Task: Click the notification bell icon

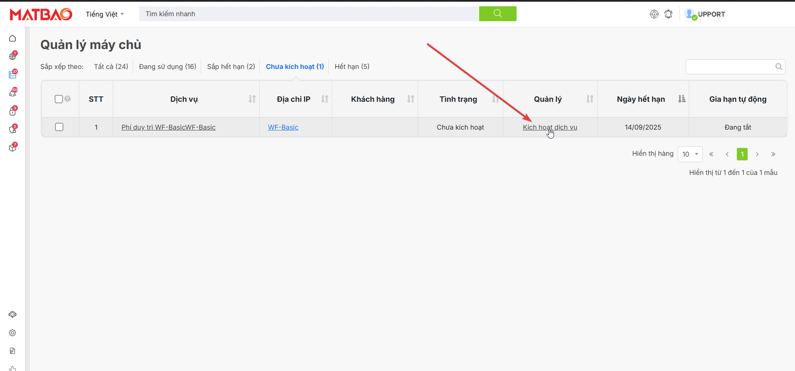Action: [x=668, y=14]
